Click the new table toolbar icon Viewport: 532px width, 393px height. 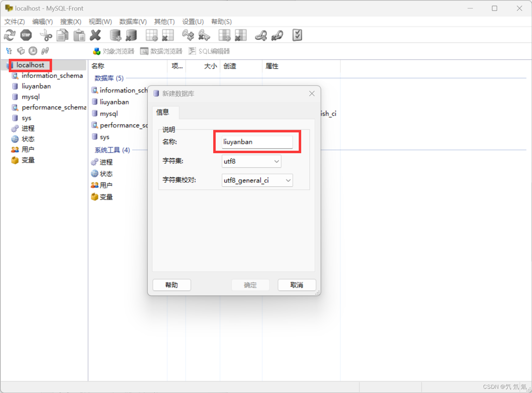[152, 35]
